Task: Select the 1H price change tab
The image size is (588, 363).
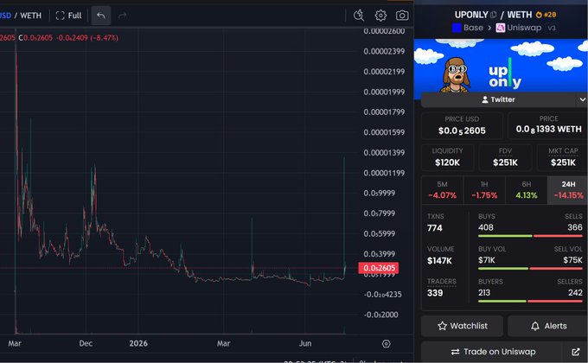Action: tap(484, 190)
